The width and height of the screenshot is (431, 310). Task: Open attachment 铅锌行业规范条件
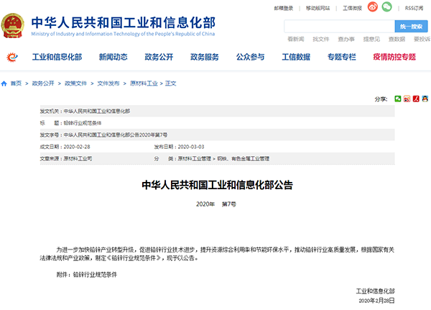pos(96,275)
